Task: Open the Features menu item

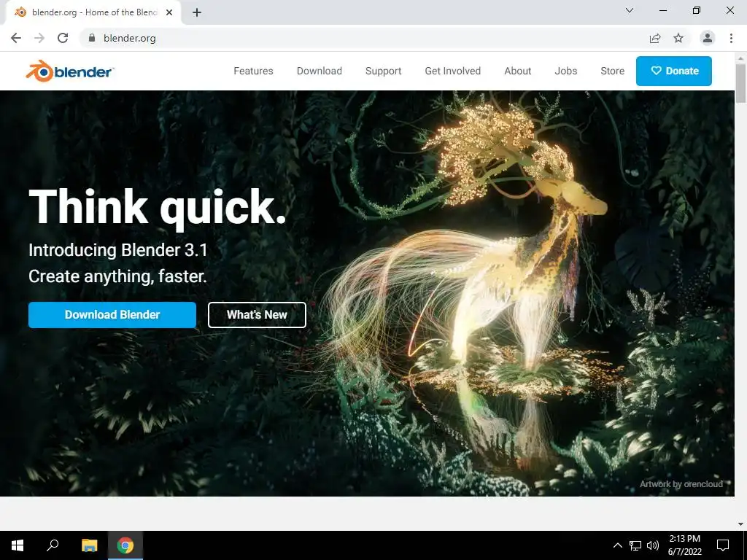Action: click(x=253, y=71)
